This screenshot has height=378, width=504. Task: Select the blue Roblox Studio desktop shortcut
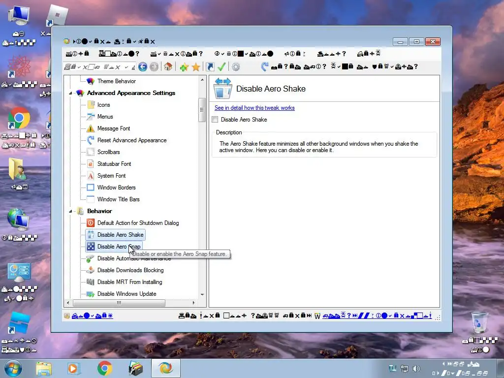coord(19,332)
